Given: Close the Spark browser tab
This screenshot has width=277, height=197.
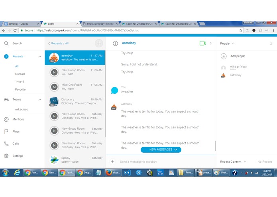Looking at the screenshot, I should pos(77,24).
